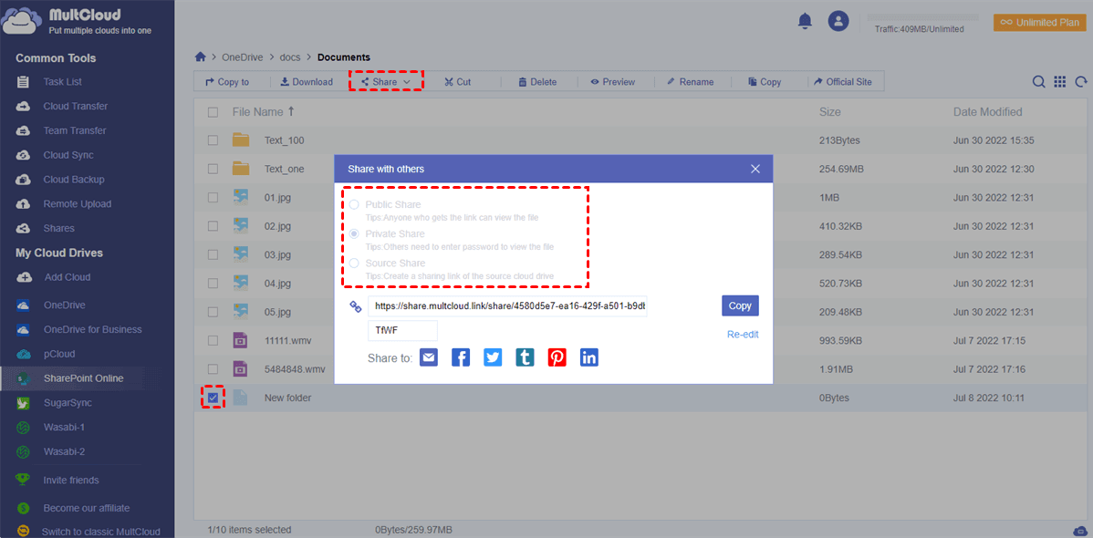Open the user account avatar
The height and width of the screenshot is (538, 1093).
[x=838, y=21]
